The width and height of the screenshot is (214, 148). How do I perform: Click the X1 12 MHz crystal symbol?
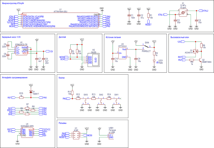183,13
